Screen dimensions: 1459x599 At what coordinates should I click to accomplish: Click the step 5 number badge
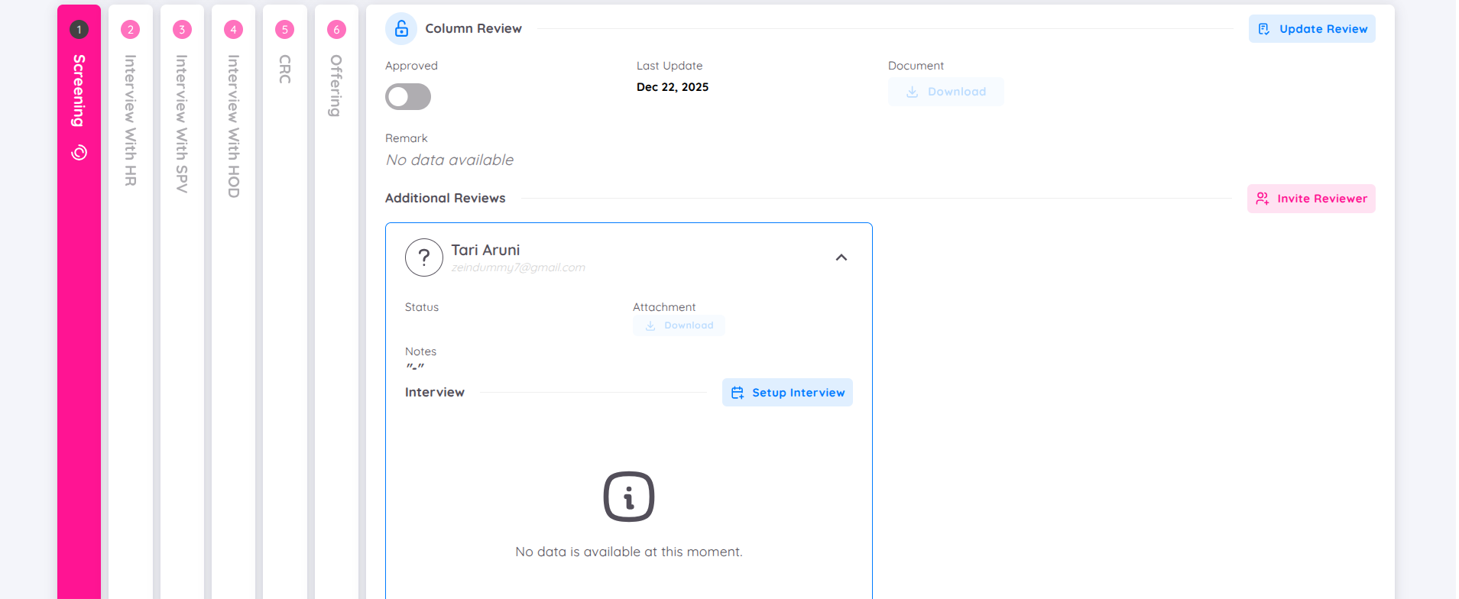coord(284,30)
